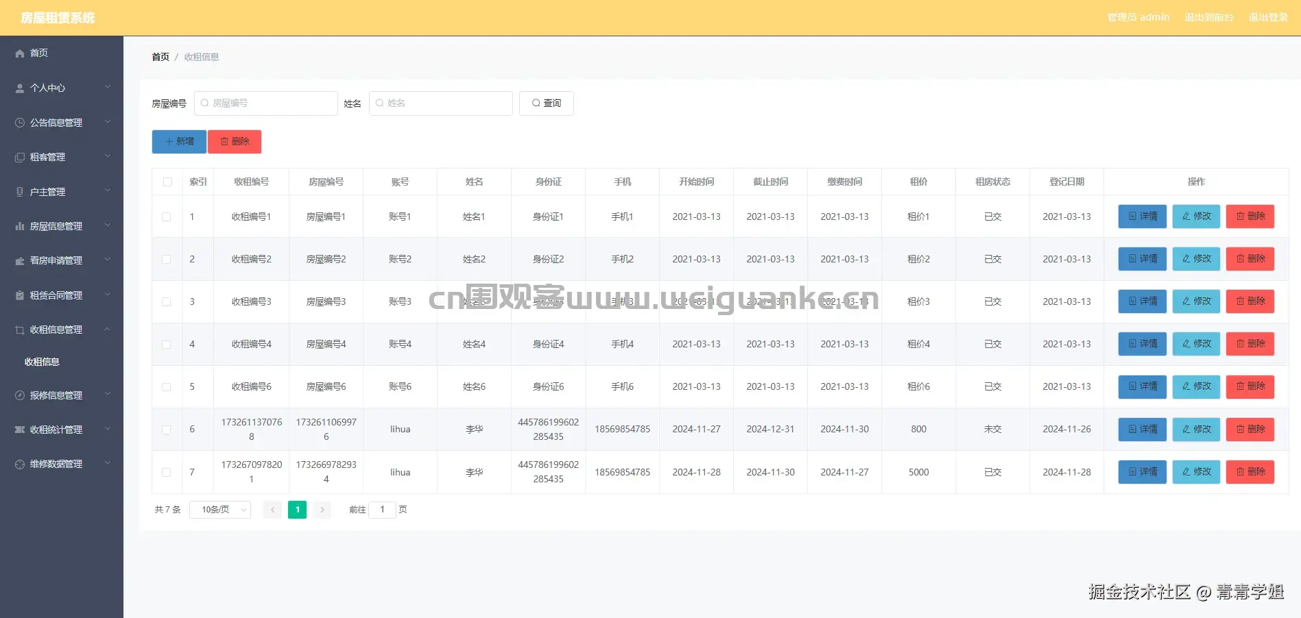Click the microphone icon for 户主管理
1301x618 pixels.
(x=20, y=192)
